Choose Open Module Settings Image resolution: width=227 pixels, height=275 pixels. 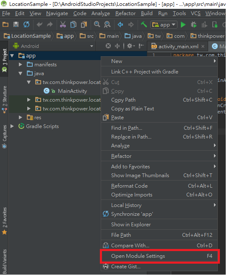click(159, 256)
